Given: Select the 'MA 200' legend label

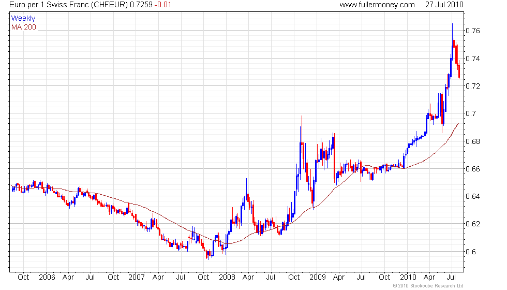Looking at the screenshot, I should point(24,27).
